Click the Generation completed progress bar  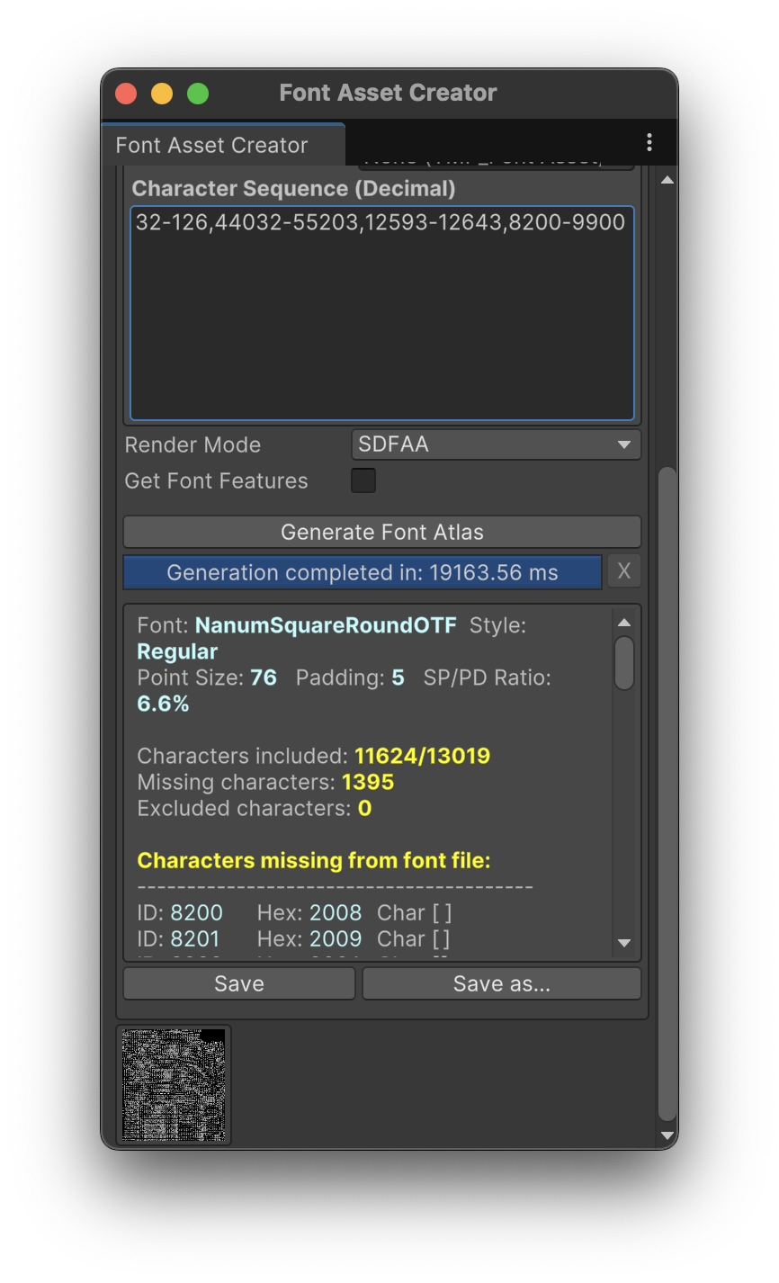tap(363, 572)
